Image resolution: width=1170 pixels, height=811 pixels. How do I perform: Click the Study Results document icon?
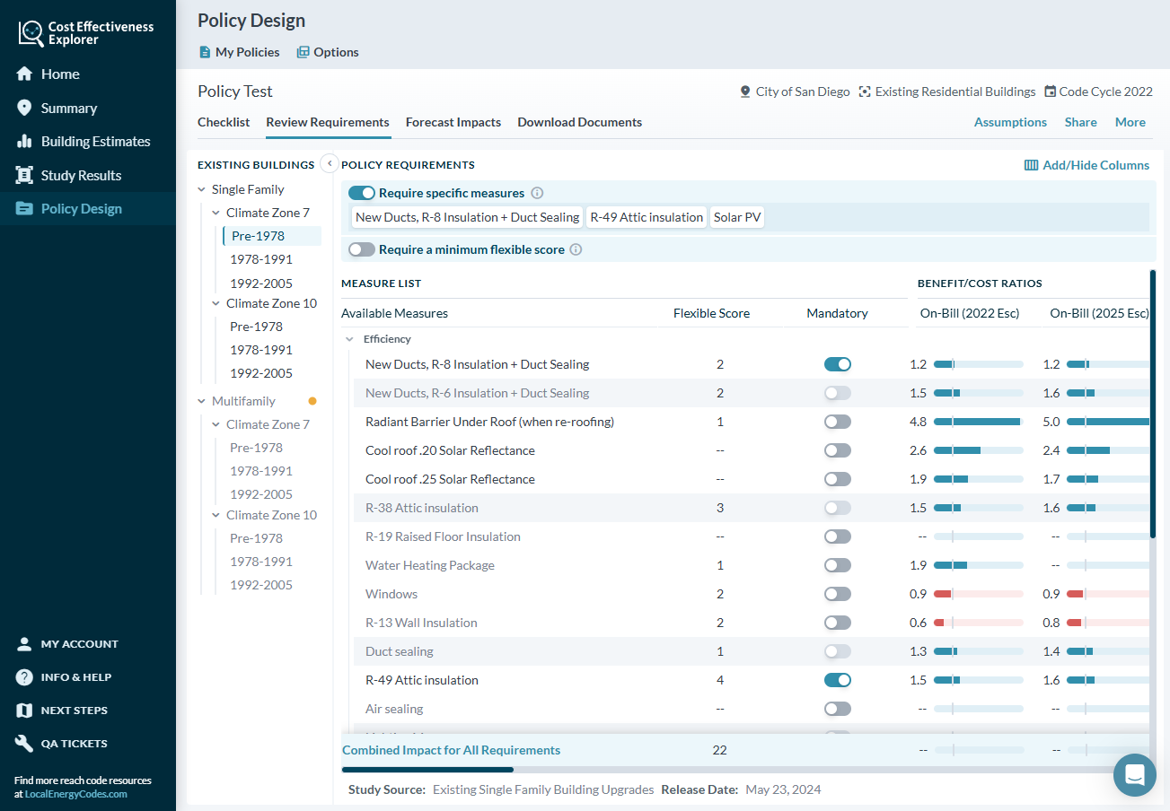point(25,175)
